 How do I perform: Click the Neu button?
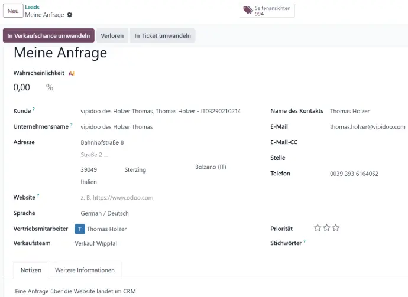(x=12, y=11)
